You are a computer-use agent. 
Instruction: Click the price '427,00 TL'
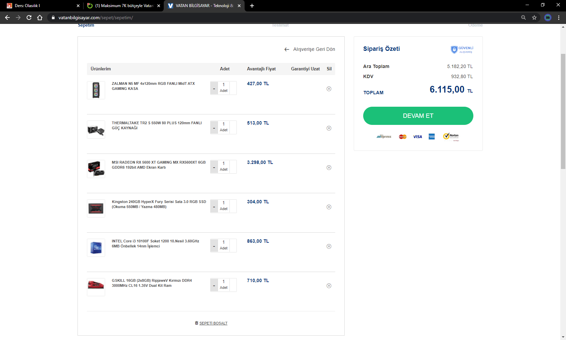click(x=258, y=83)
